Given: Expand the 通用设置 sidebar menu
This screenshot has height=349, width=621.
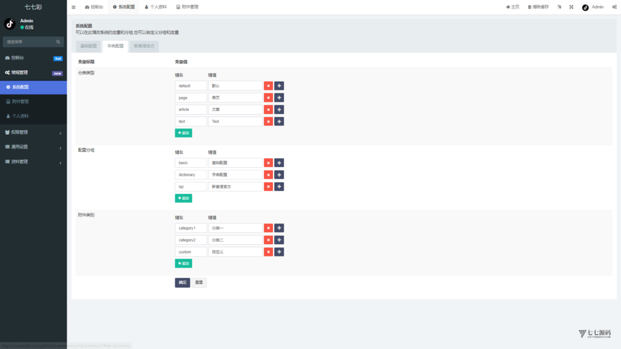Looking at the screenshot, I should click(33, 147).
